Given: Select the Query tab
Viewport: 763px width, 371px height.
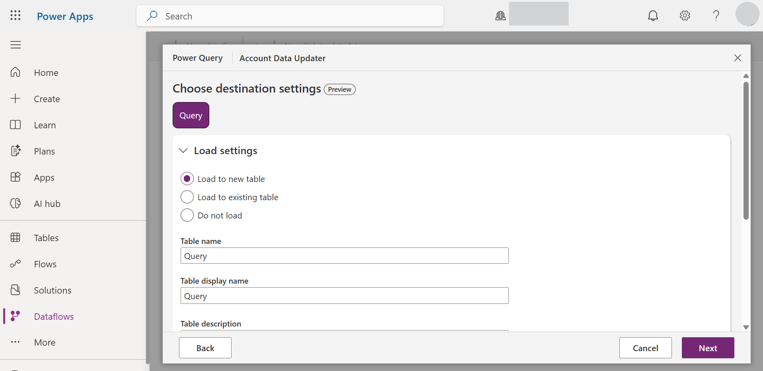Looking at the screenshot, I should (x=191, y=115).
